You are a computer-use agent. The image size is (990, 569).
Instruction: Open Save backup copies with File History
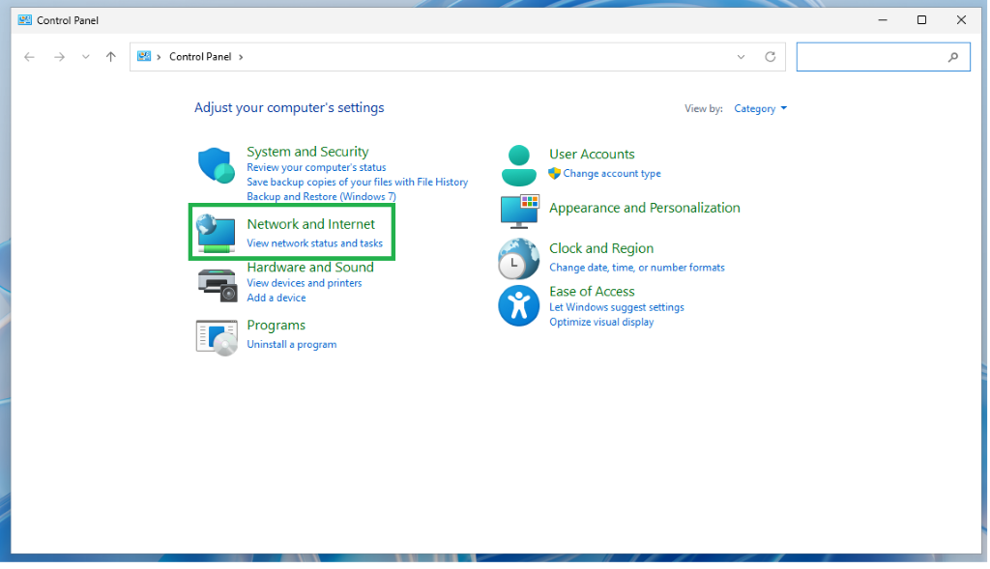[x=358, y=182]
